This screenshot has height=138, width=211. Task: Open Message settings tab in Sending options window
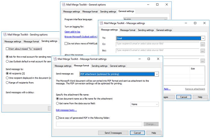(13, 41)
